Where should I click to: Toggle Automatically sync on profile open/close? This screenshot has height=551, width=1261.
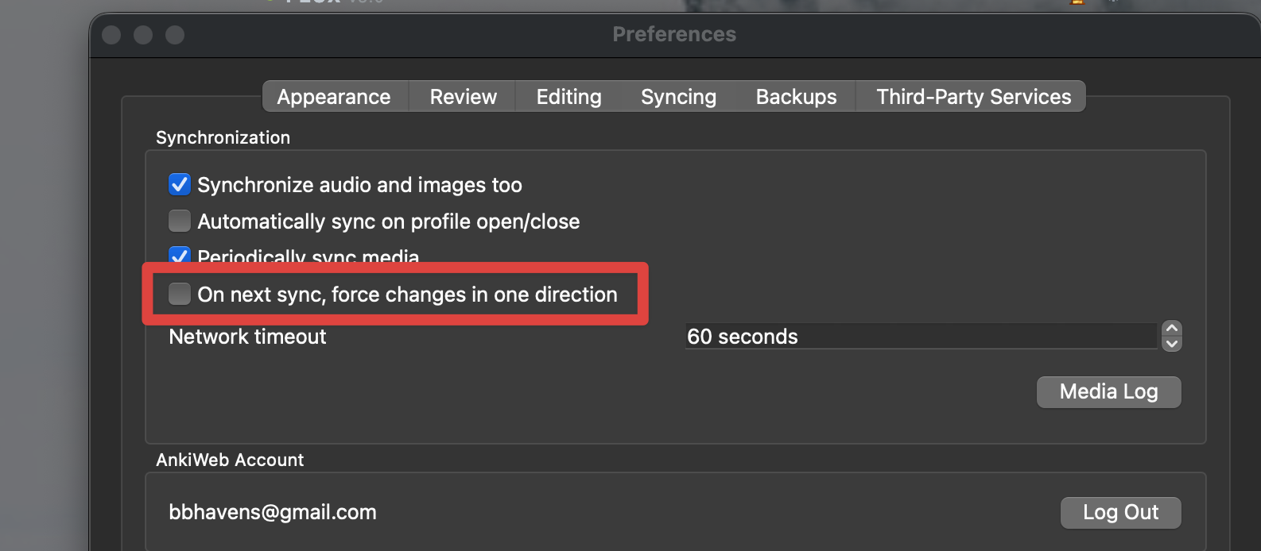pos(180,221)
